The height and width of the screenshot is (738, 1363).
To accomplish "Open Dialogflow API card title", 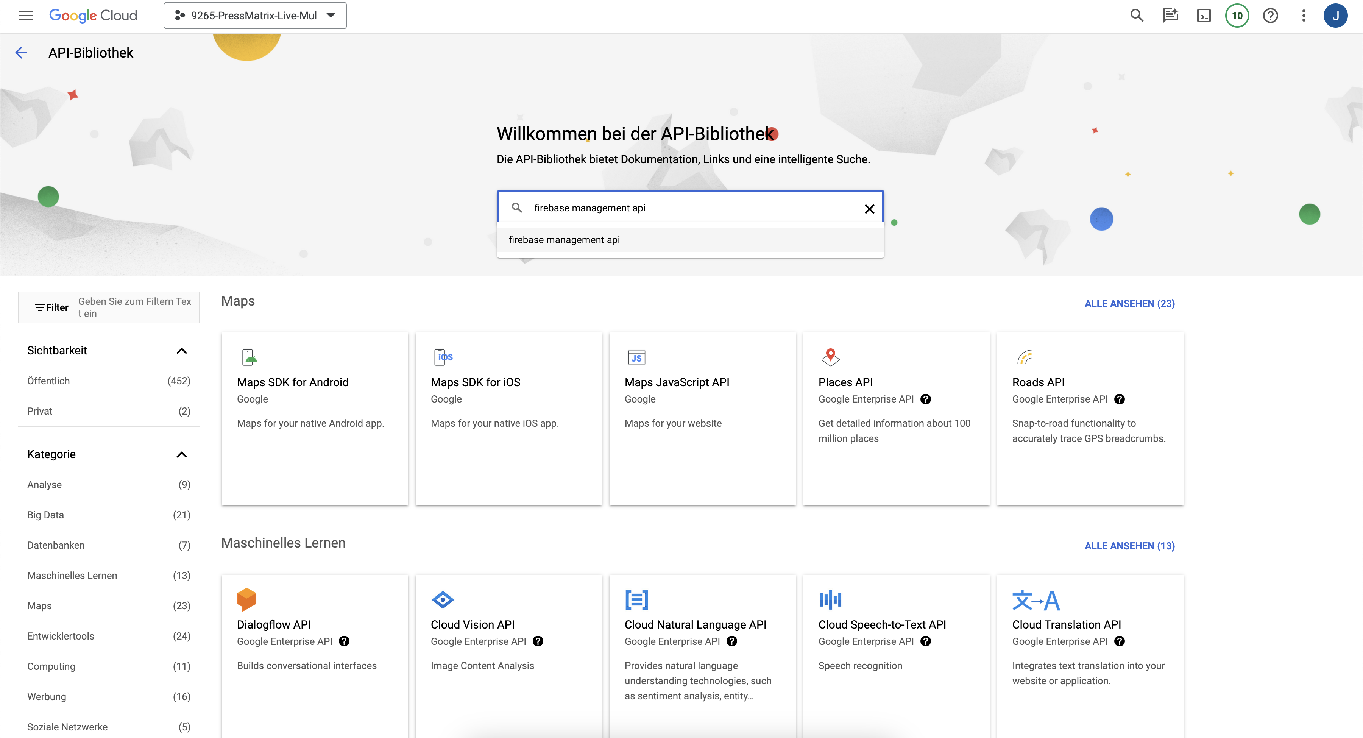I will (274, 624).
